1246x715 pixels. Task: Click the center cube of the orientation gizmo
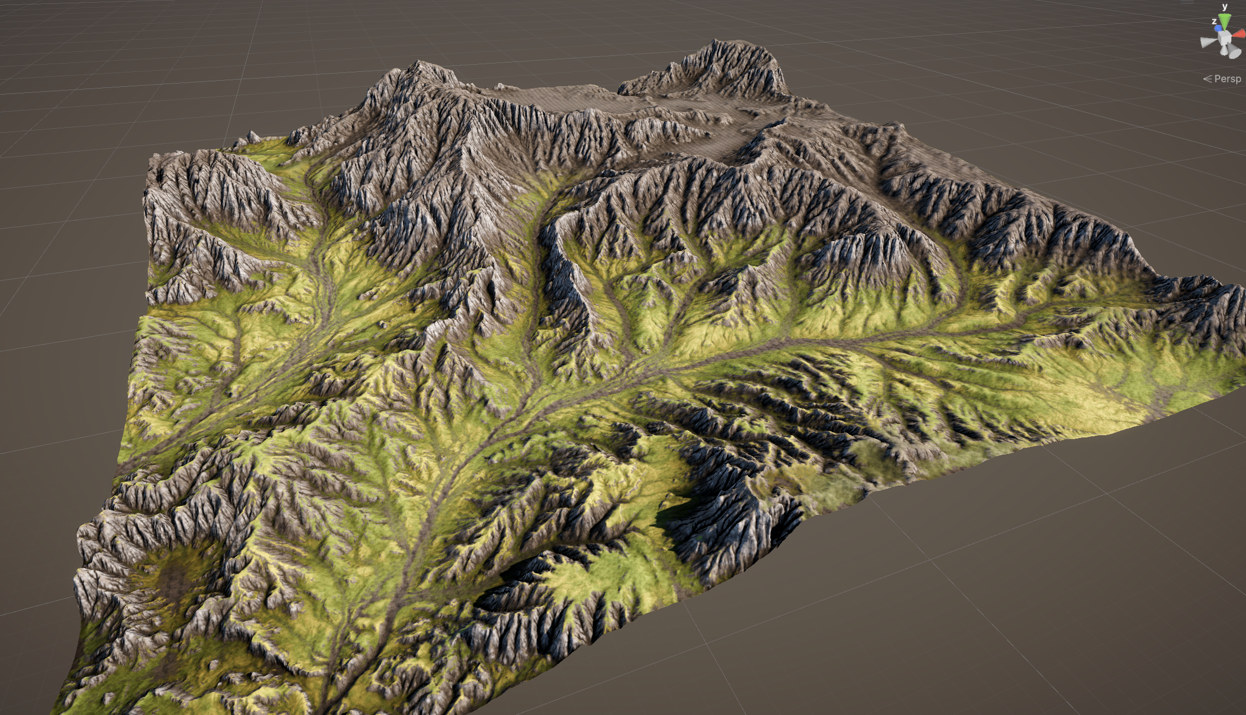1224,38
